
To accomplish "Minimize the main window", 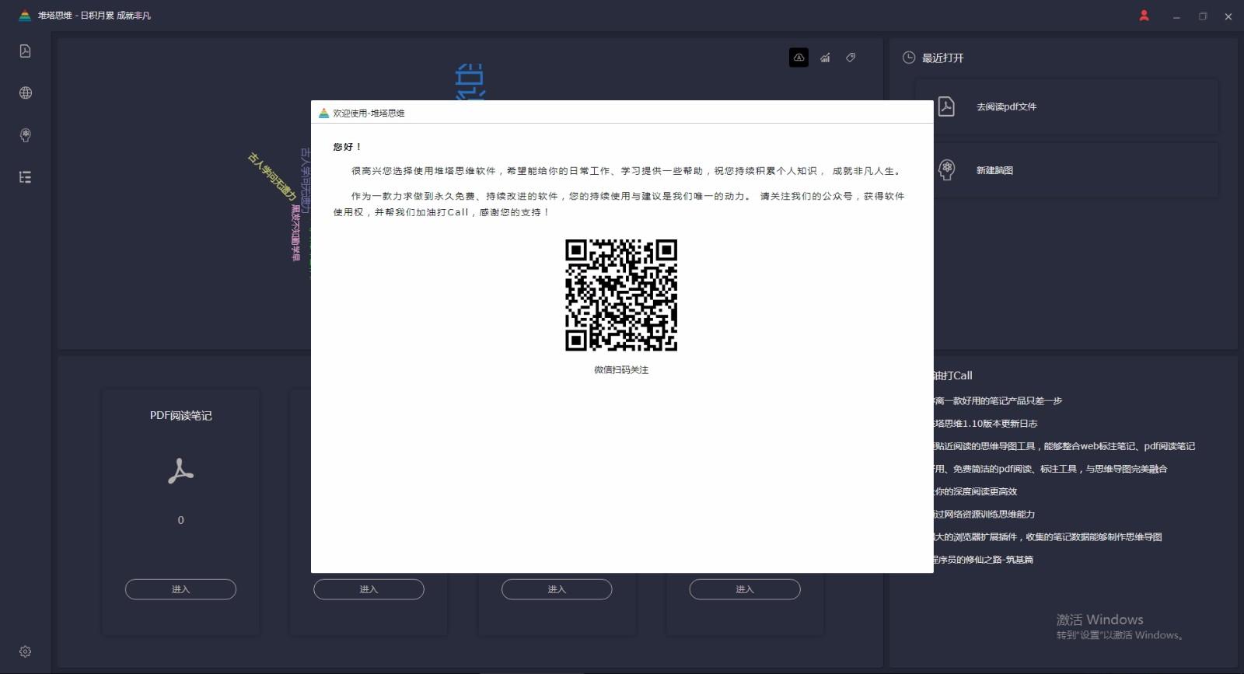I will pos(1176,16).
